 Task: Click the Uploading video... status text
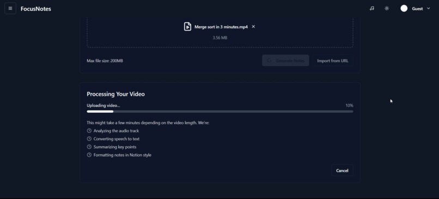[103, 106]
